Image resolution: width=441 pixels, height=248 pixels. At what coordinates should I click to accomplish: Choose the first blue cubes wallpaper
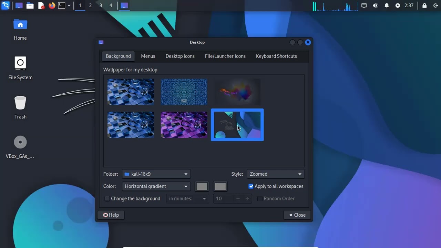pyautogui.click(x=131, y=92)
